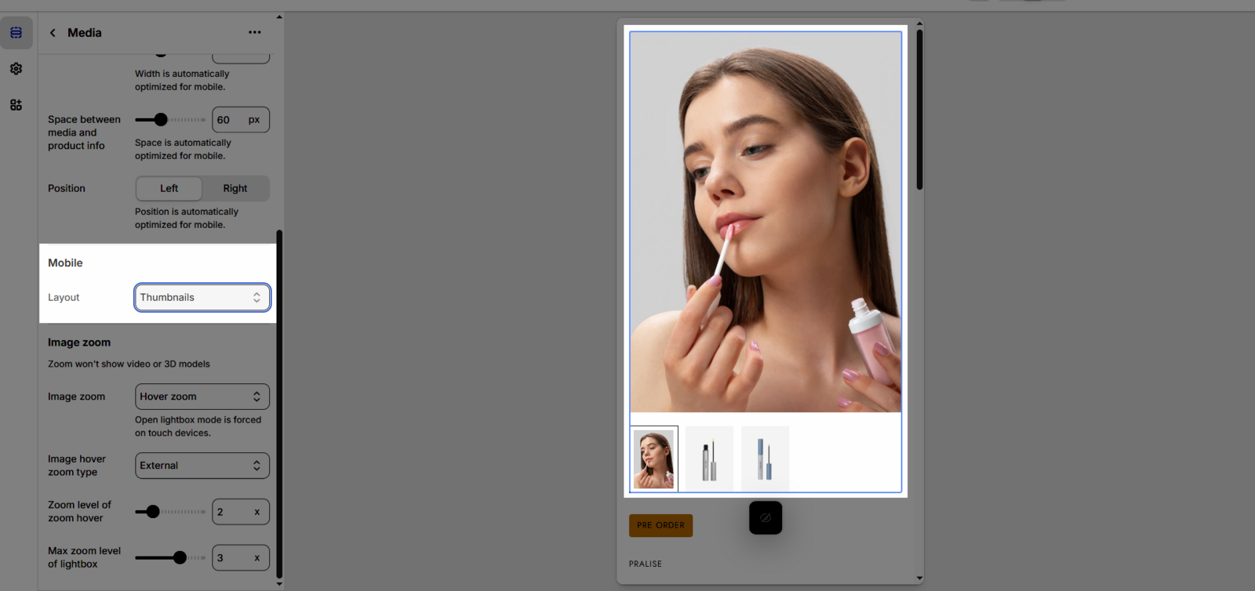Open the Sections icon in left sidebar
Image resolution: width=1255 pixels, height=591 pixels.
(x=16, y=33)
